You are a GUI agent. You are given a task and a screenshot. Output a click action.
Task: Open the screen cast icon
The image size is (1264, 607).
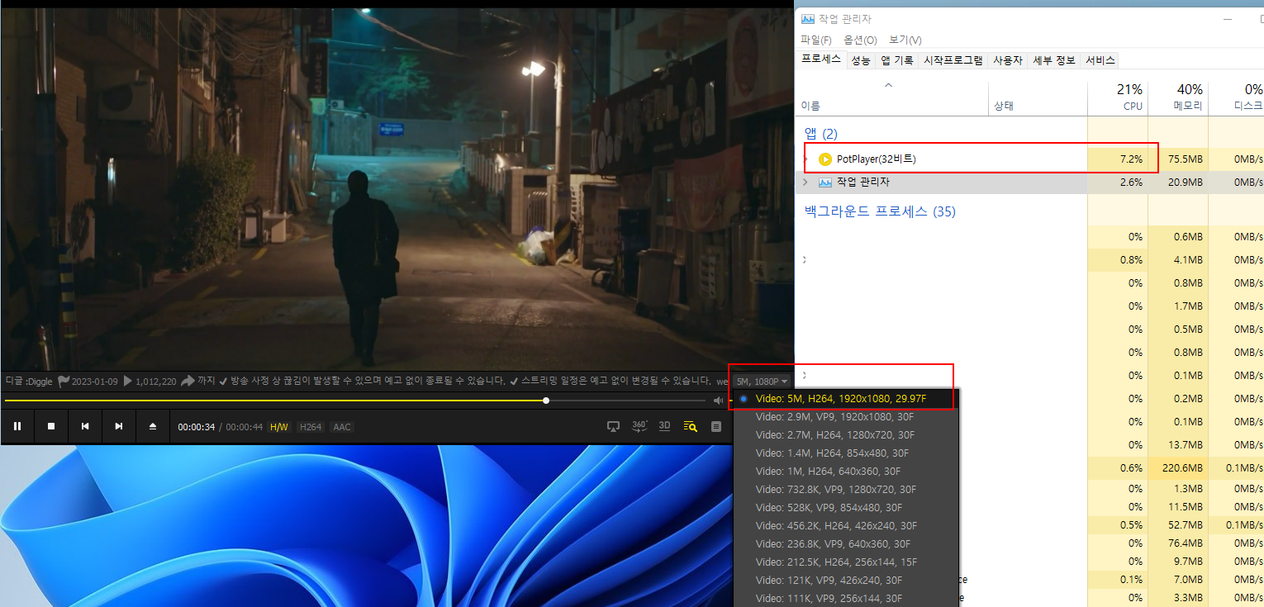(613, 426)
